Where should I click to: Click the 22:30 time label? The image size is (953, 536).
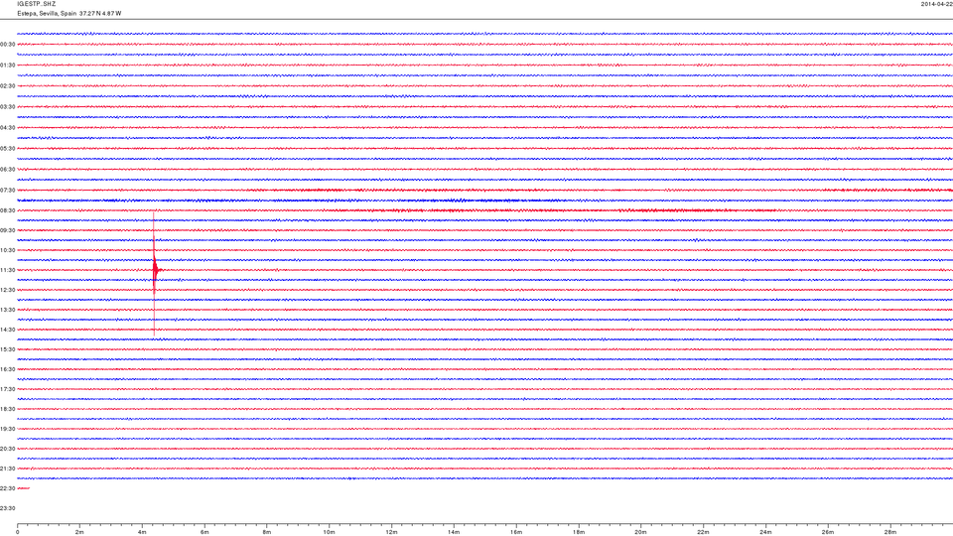[x=8, y=488]
